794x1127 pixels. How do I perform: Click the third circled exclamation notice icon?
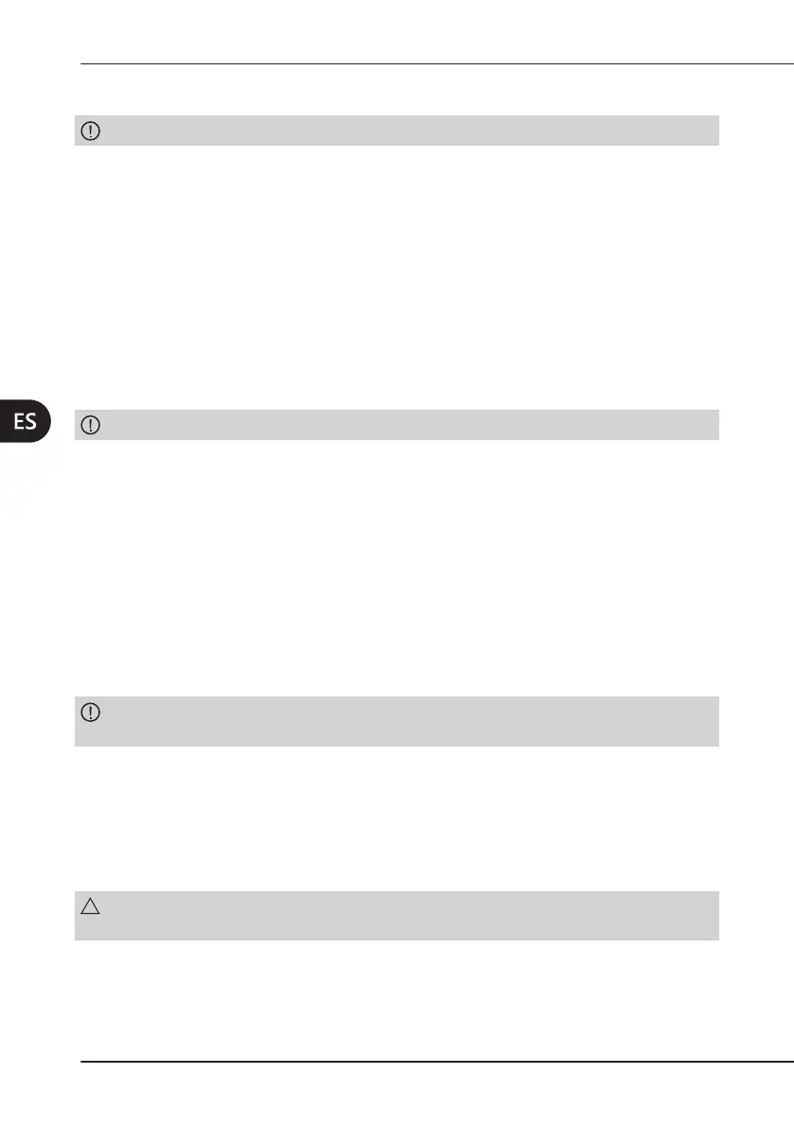(x=91, y=713)
